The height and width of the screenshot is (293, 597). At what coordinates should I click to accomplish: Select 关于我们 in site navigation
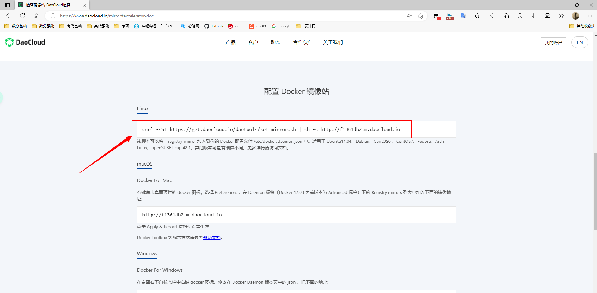pyautogui.click(x=333, y=42)
